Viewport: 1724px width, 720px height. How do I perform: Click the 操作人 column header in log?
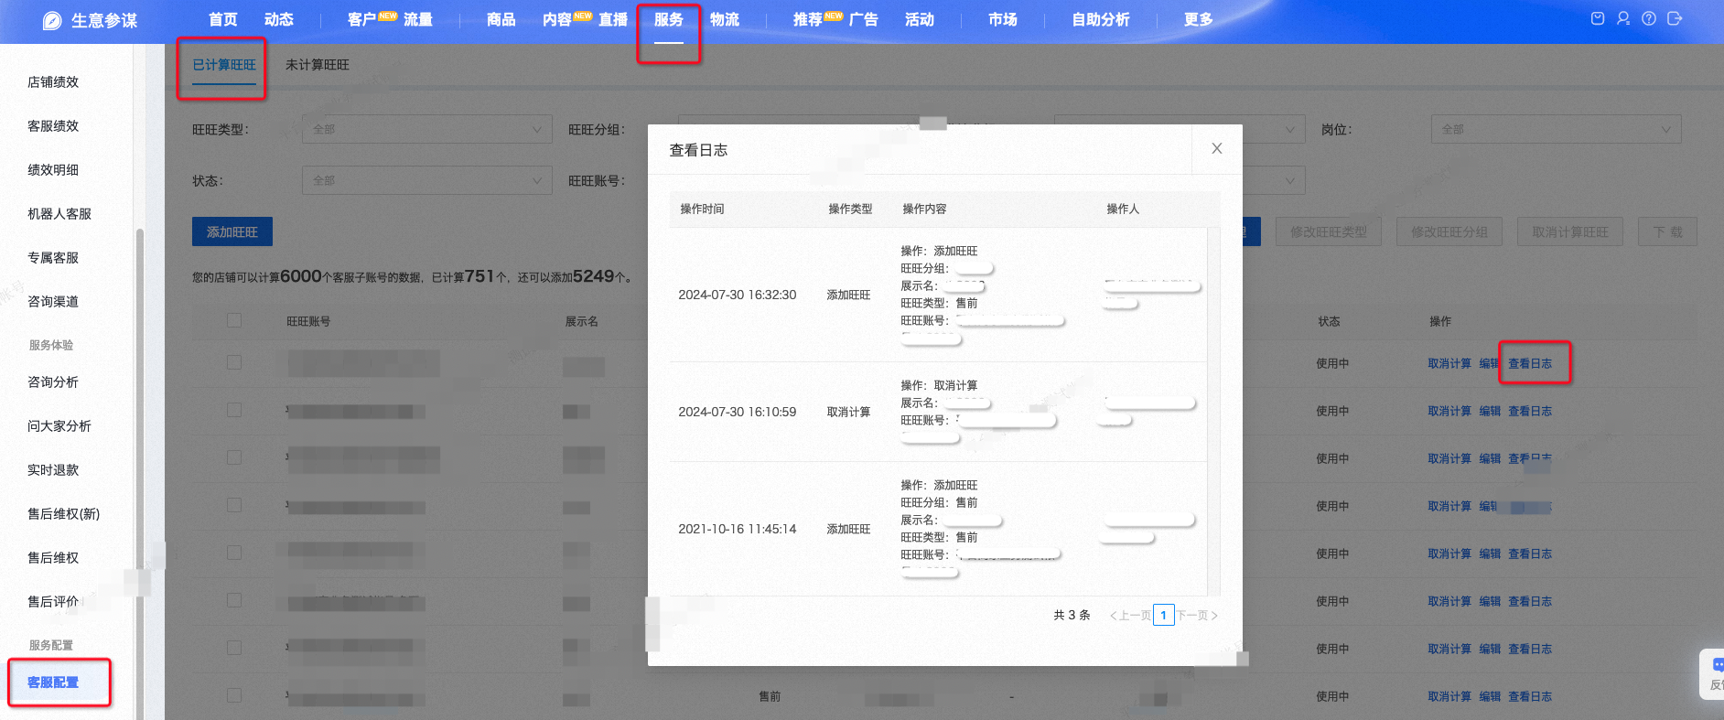(1123, 209)
